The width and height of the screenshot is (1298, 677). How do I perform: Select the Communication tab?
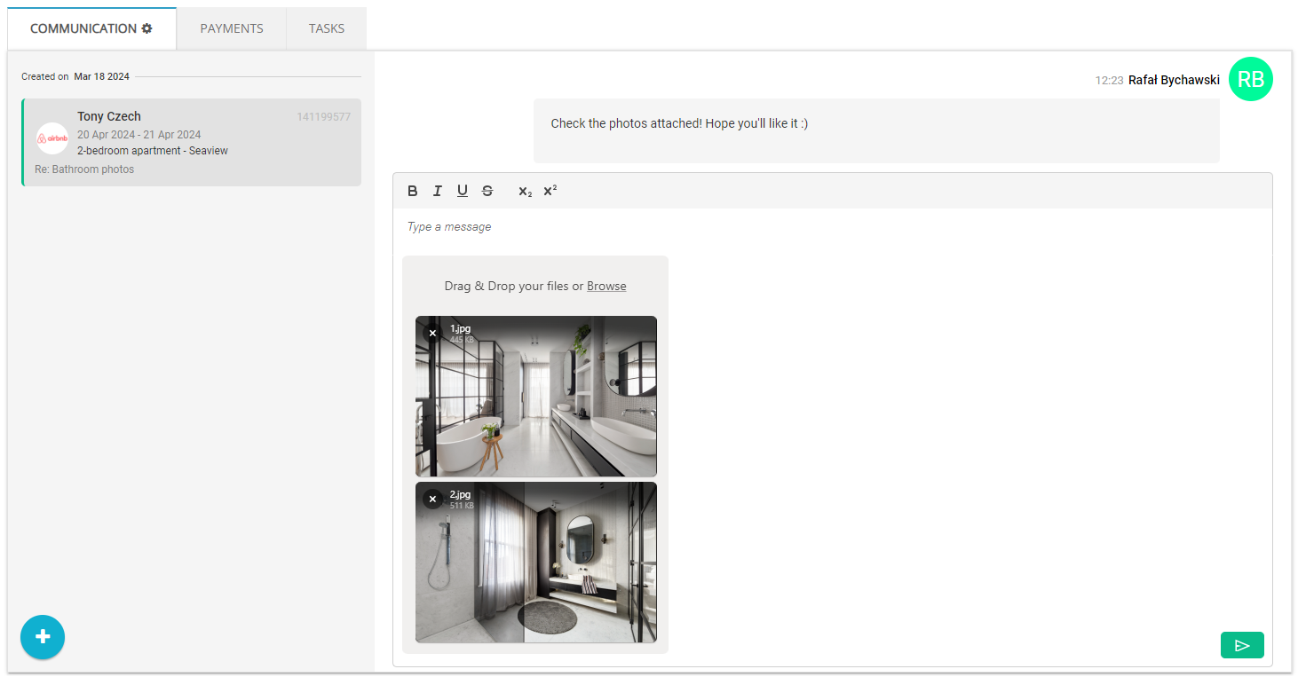coord(91,28)
